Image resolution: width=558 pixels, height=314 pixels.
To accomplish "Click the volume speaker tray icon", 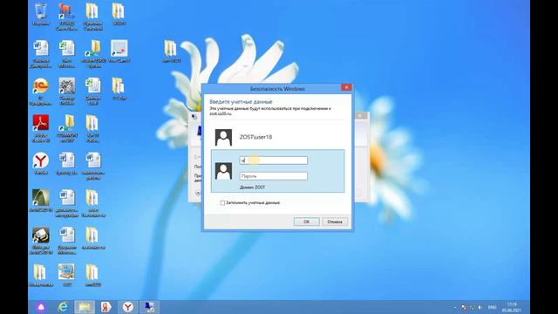I will pyautogui.click(x=480, y=307).
